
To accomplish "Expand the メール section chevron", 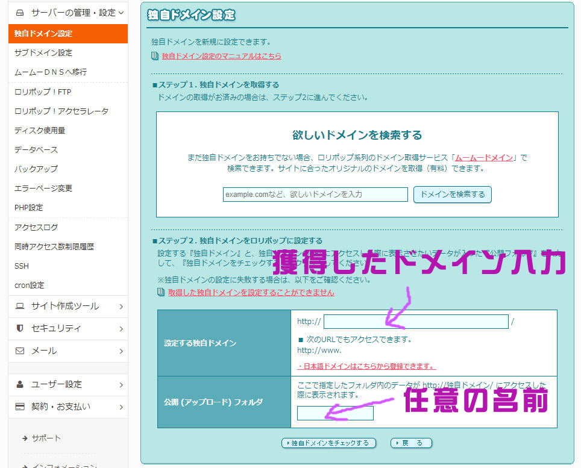I will tap(121, 351).
